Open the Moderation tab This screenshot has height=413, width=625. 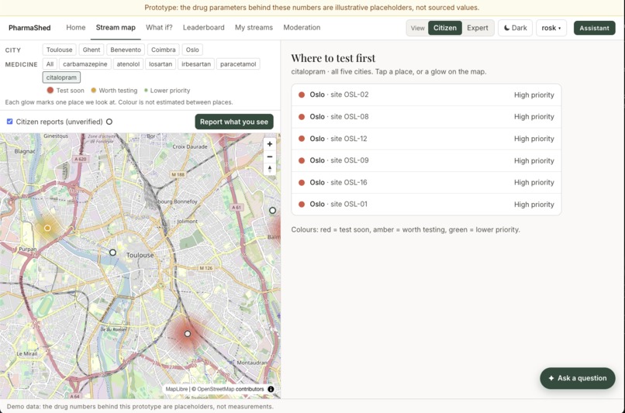(x=302, y=27)
